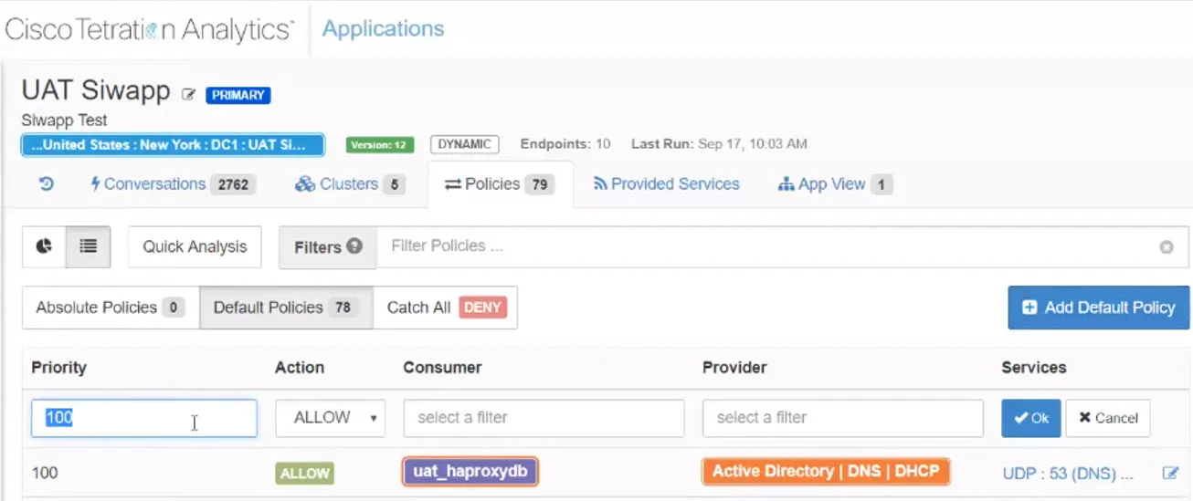This screenshot has width=1193, height=501.
Task: Click Add Default Policy button
Action: (x=1099, y=308)
